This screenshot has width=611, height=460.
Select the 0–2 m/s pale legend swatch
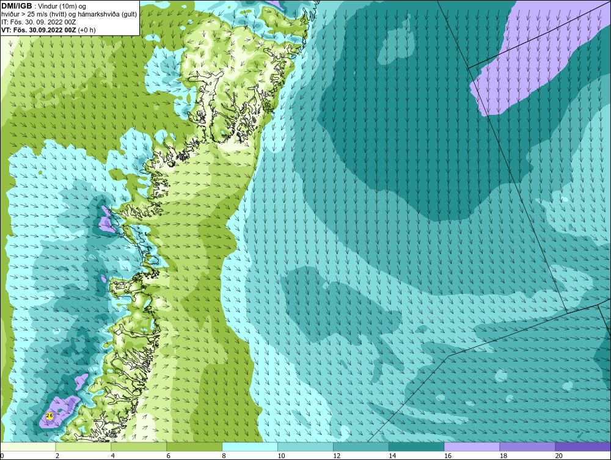[x=28, y=447]
